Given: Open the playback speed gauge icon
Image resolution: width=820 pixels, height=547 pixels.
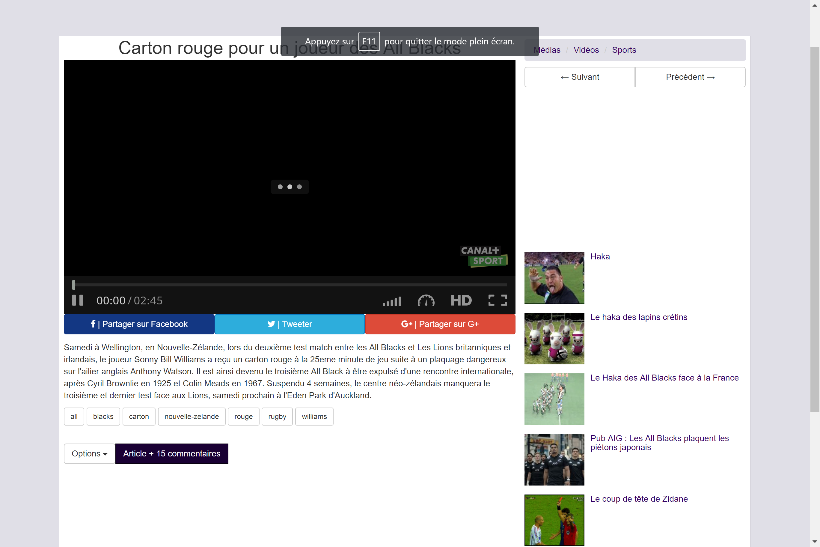Looking at the screenshot, I should pos(426,301).
